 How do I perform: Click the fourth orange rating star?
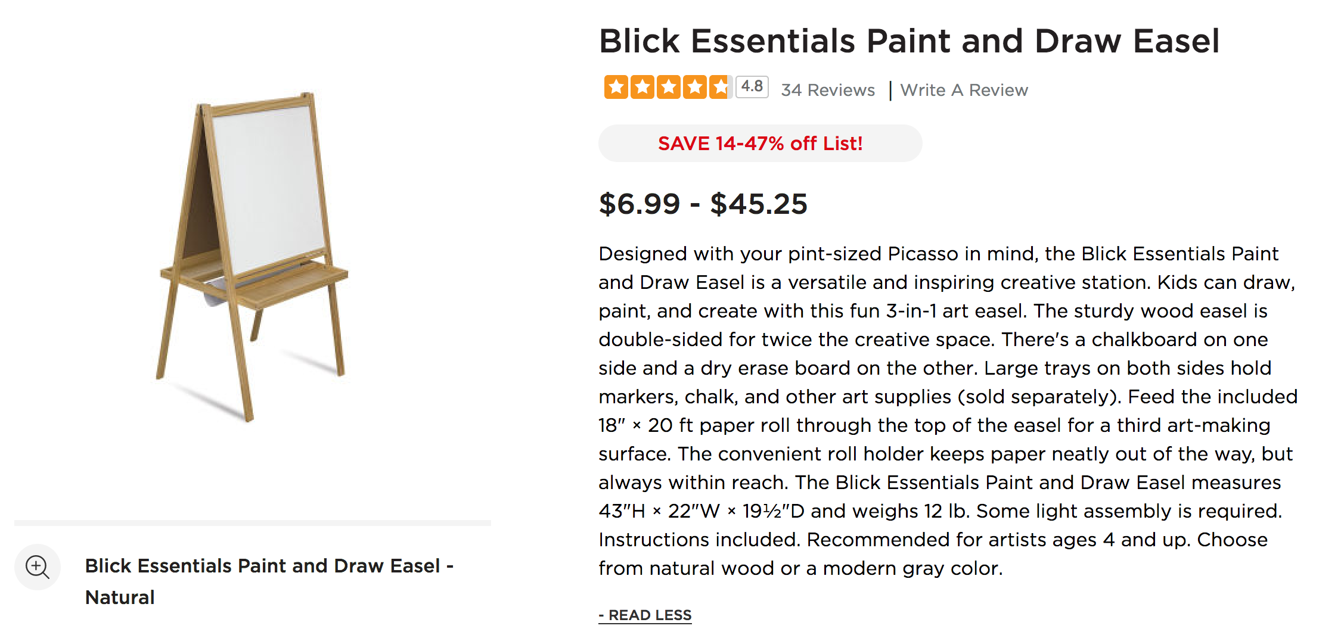[695, 88]
